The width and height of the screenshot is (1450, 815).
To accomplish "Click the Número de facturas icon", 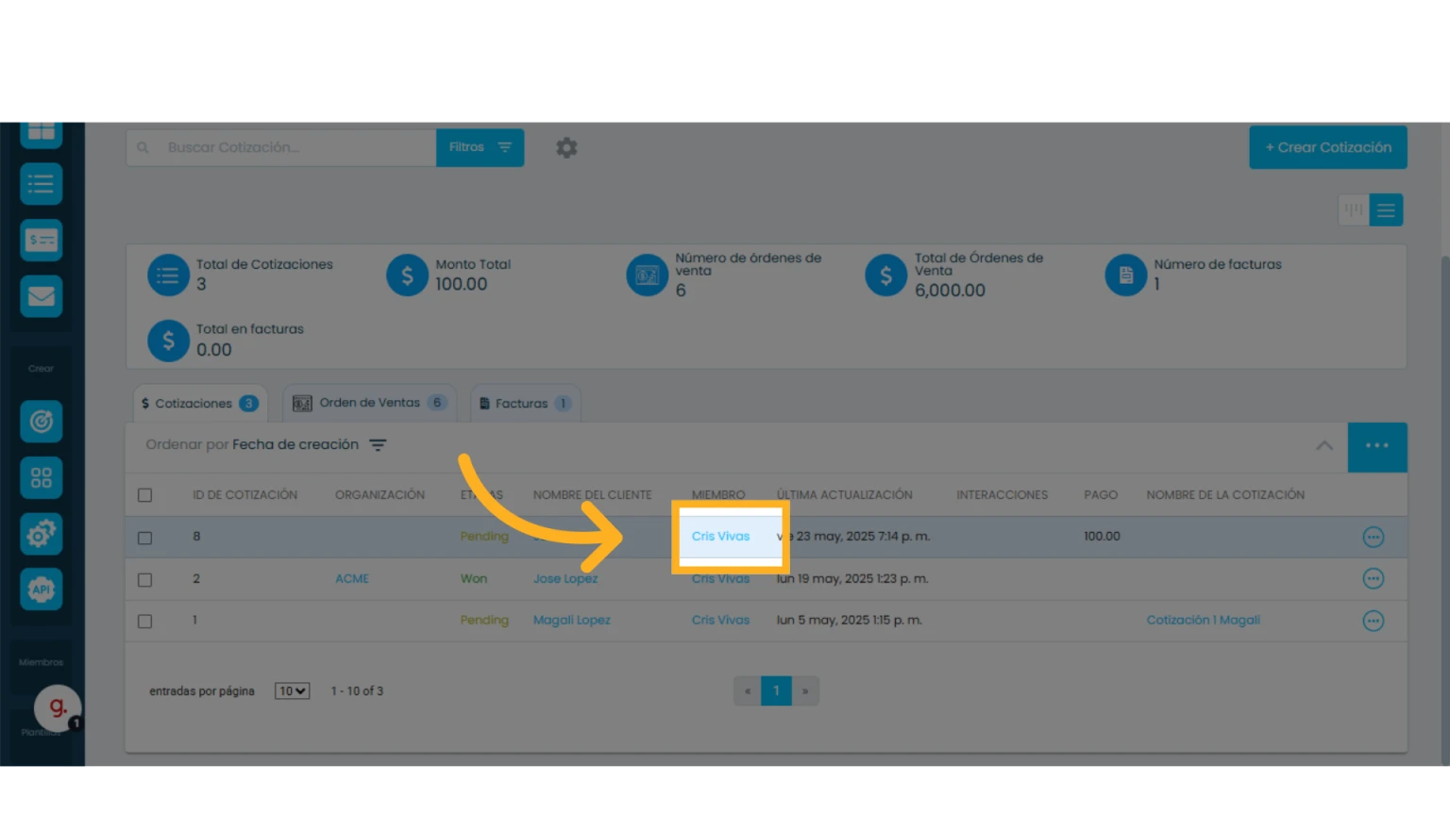I will [x=1125, y=275].
